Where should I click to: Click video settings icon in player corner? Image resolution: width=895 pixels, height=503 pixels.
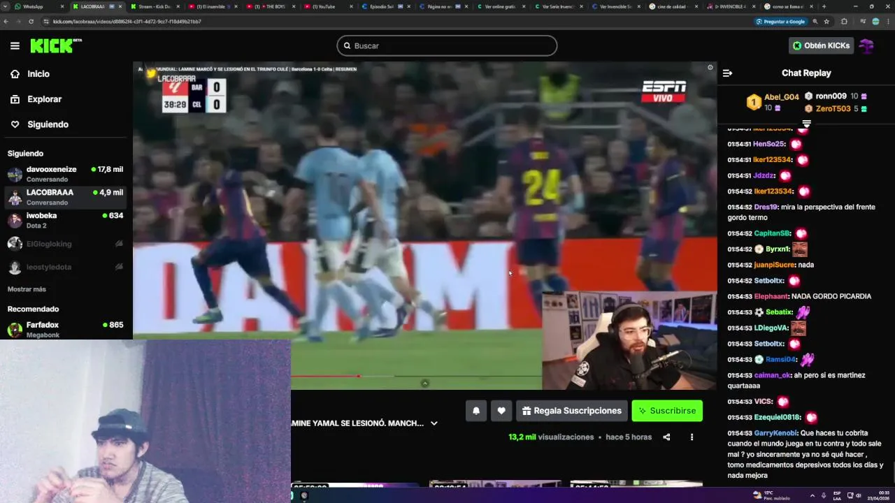(710, 68)
